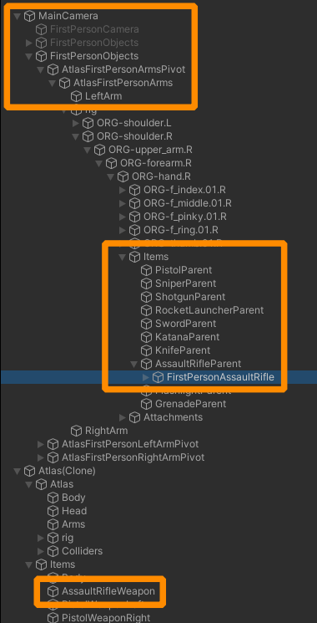Click the cube icon beside KatanaParent
Image resolution: width=317 pixels, height=623 pixels.
(146, 337)
